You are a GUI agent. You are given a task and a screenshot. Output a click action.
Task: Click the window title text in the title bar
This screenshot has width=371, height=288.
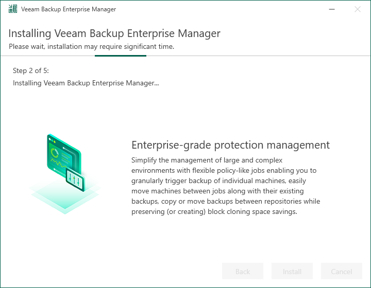[x=69, y=9]
